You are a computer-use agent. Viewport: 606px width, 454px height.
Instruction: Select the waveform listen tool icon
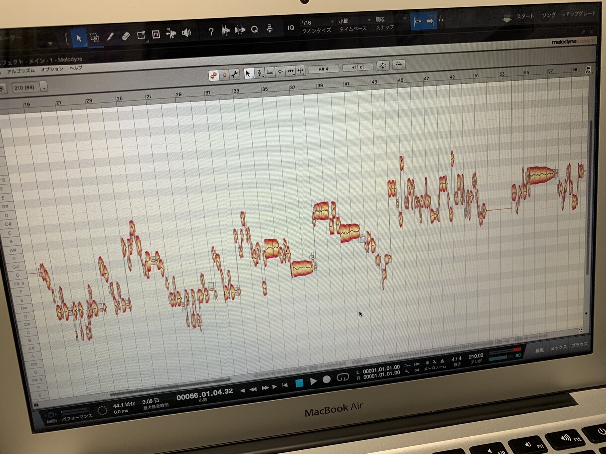coord(171,33)
